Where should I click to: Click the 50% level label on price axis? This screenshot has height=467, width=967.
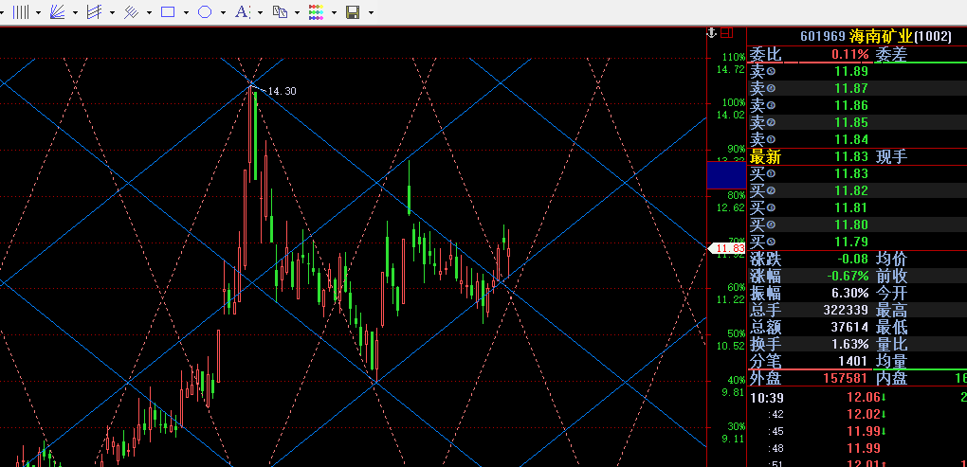click(x=737, y=334)
